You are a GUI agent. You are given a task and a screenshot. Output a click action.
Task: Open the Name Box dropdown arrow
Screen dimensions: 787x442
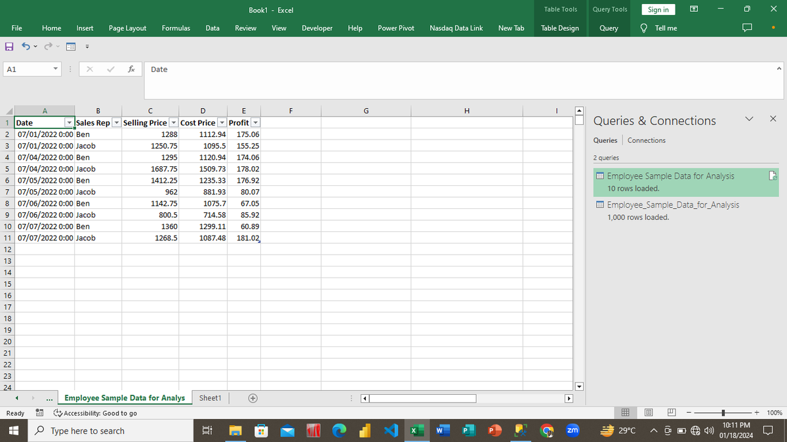pyautogui.click(x=56, y=69)
